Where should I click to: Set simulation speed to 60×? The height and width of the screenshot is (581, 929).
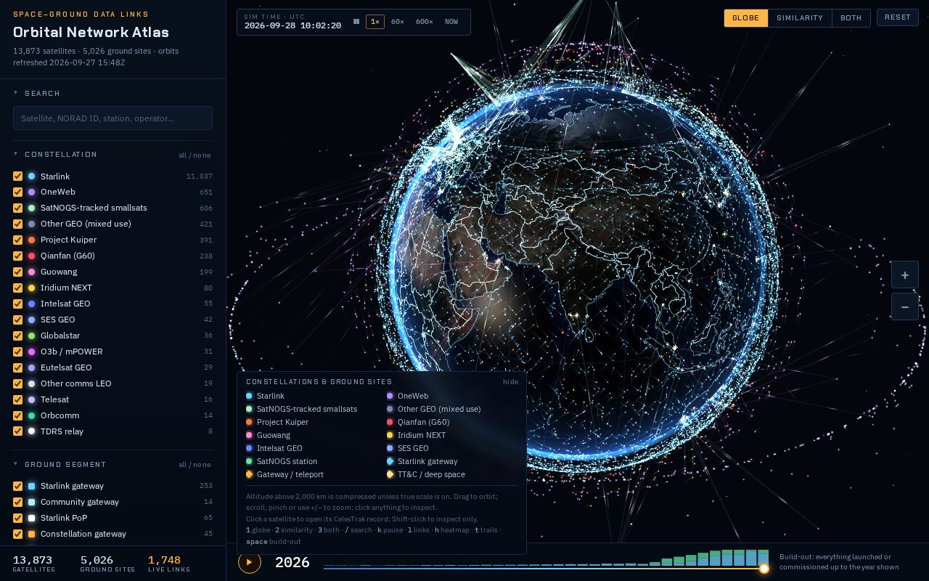click(x=398, y=22)
